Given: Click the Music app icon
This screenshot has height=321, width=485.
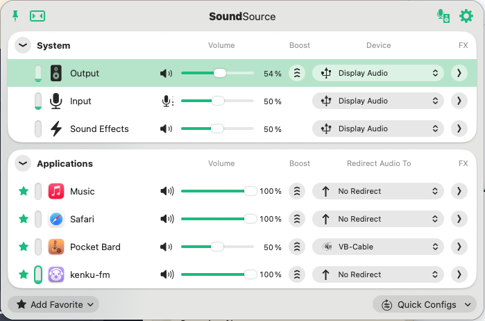Looking at the screenshot, I should [56, 191].
